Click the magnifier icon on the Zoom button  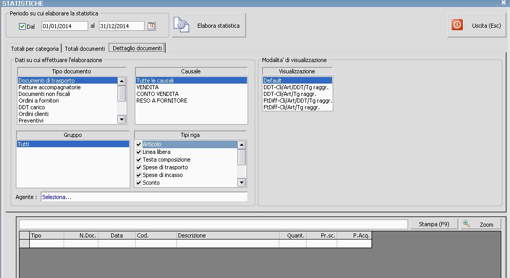(x=467, y=224)
